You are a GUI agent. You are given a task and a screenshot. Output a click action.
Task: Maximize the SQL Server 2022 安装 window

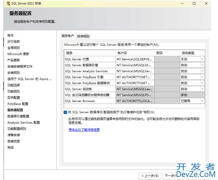194,3
